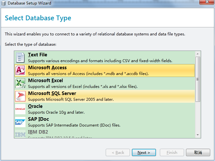The image size is (215, 161).
Task: Click the database list scrollbar thumb
Action: tap(198, 79)
